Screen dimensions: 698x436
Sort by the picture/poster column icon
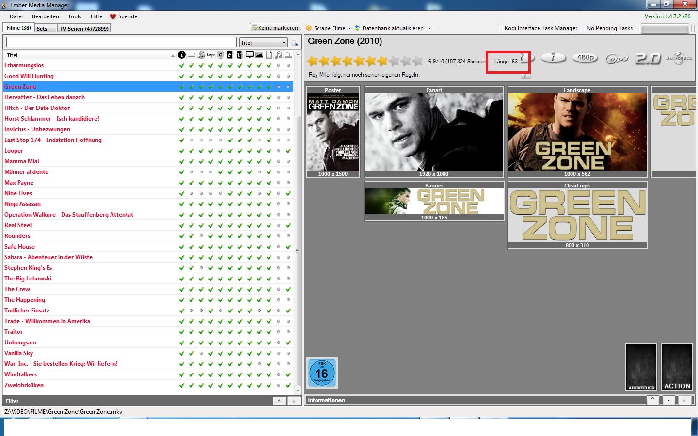[259, 55]
